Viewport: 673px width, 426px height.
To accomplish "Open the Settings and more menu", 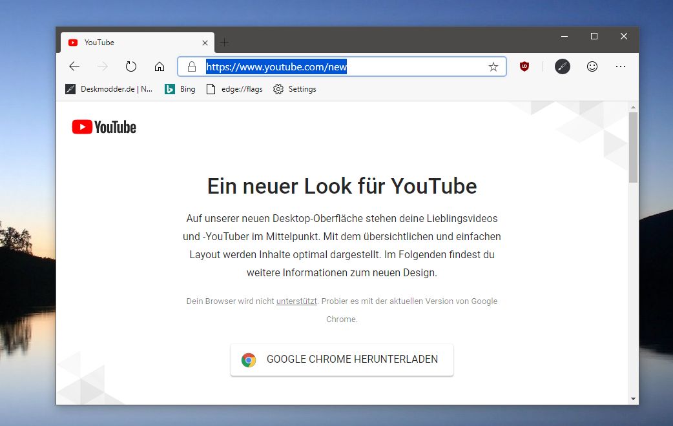I will pyautogui.click(x=621, y=66).
